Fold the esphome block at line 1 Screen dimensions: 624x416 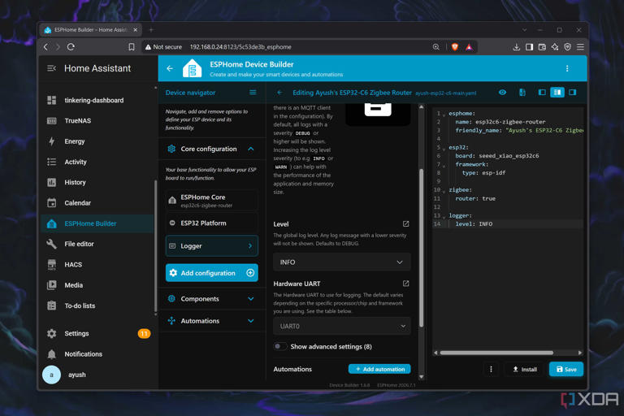(444, 115)
